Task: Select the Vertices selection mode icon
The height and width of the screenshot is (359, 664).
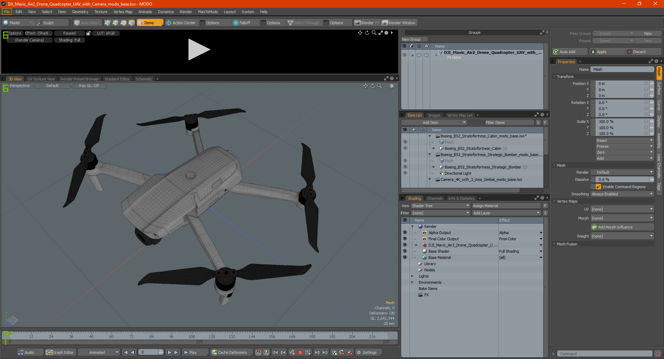Action: tap(108, 23)
